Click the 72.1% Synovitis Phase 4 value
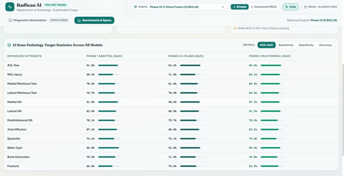The image size is (344, 176). click(x=172, y=139)
